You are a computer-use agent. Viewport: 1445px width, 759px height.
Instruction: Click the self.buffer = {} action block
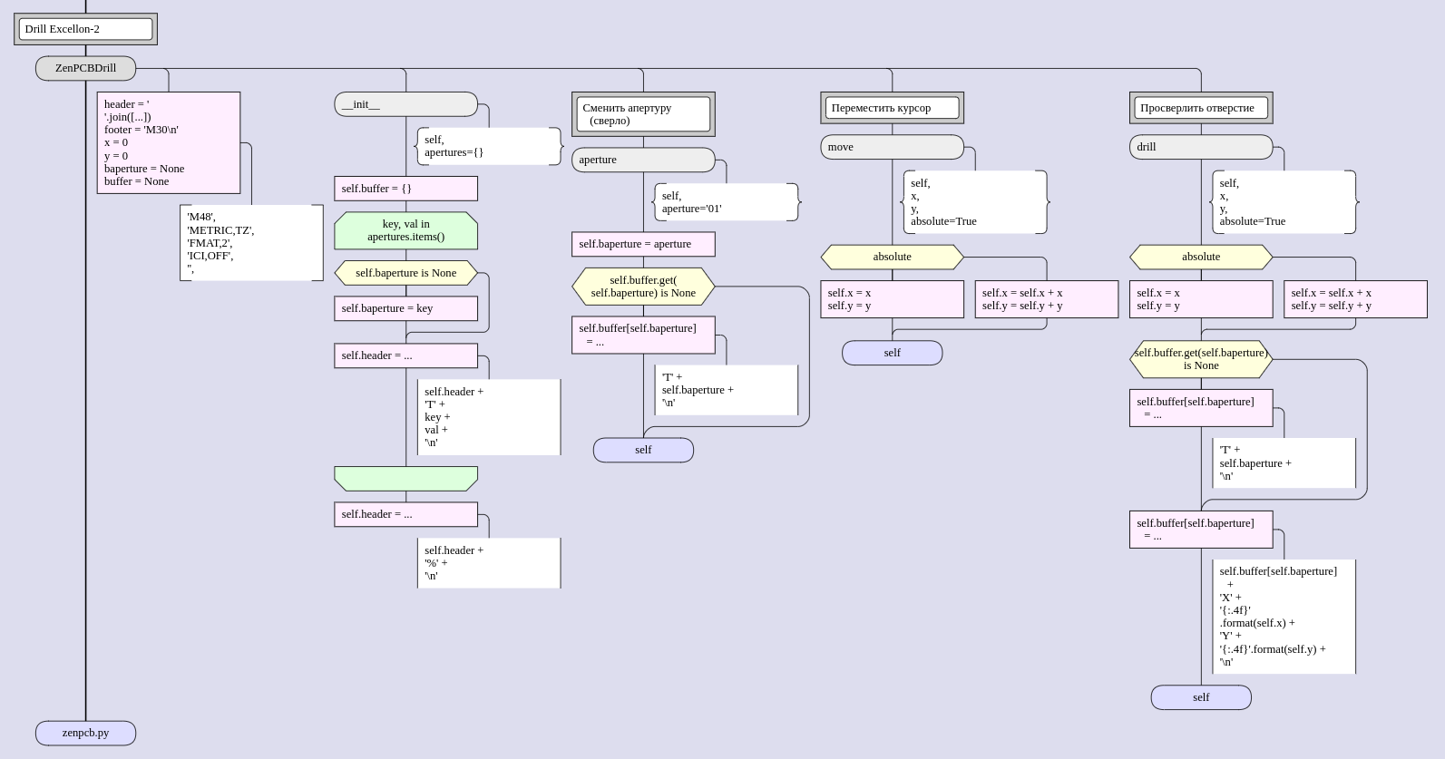click(405, 189)
